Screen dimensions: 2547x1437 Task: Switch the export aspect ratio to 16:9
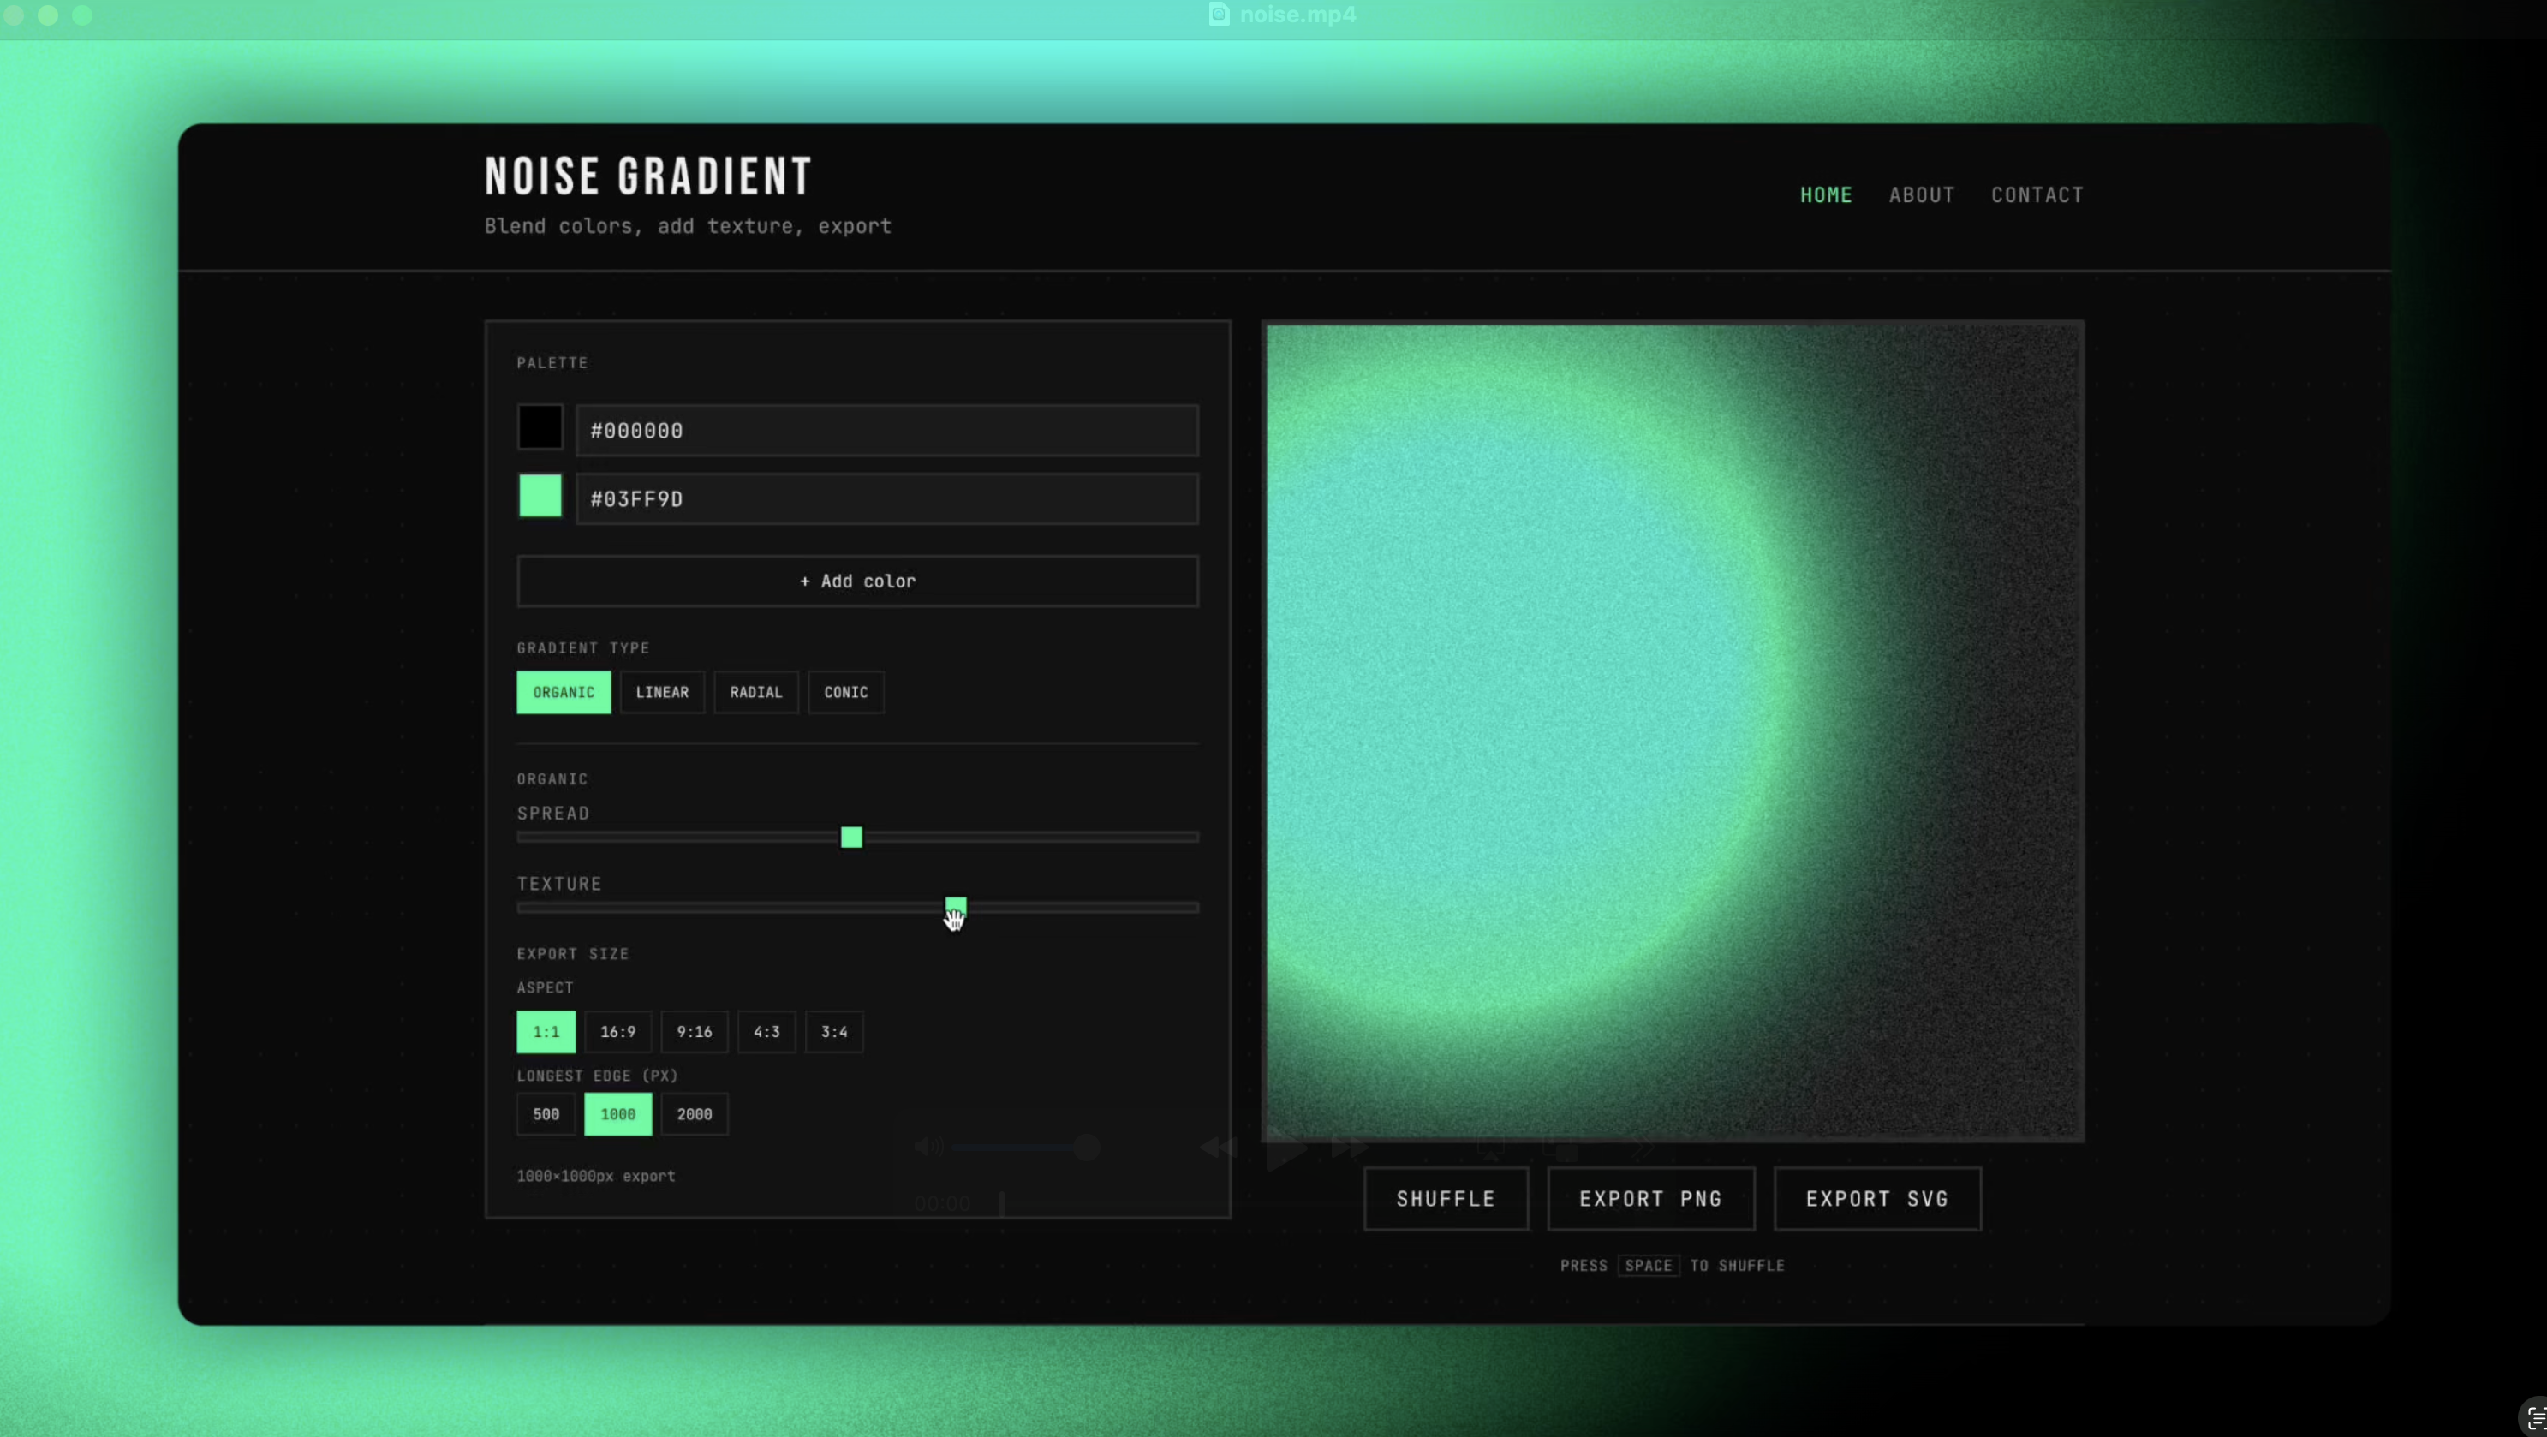pyautogui.click(x=619, y=1032)
